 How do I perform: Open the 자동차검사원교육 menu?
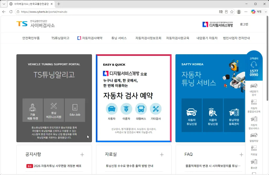point(178,38)
